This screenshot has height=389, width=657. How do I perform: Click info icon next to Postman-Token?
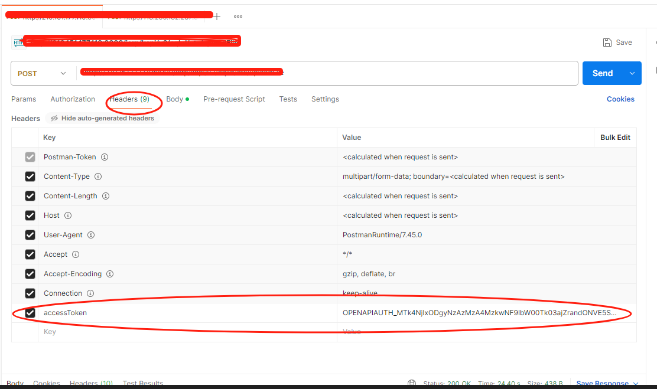point(105,157)
